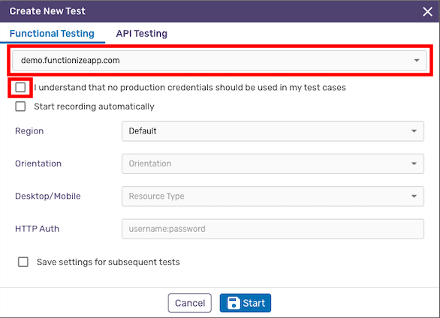The width and height of the screenshot is (440, 318).
Task: Click the Start button label
Action: pos(254,303)
